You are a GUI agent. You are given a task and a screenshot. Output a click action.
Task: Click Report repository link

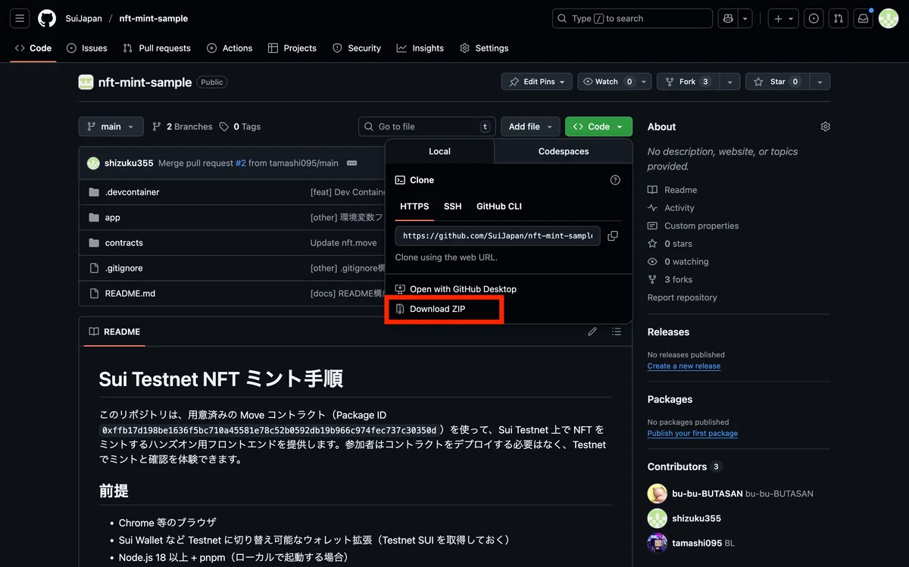(682, 298)
